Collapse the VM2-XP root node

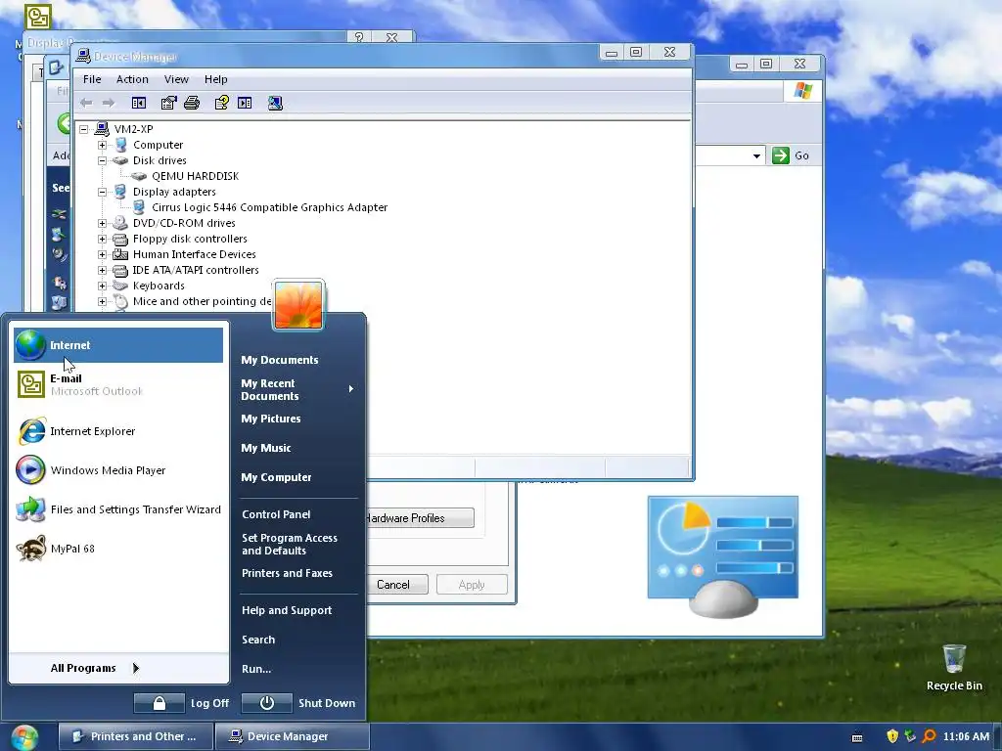(x=84, y=129)
